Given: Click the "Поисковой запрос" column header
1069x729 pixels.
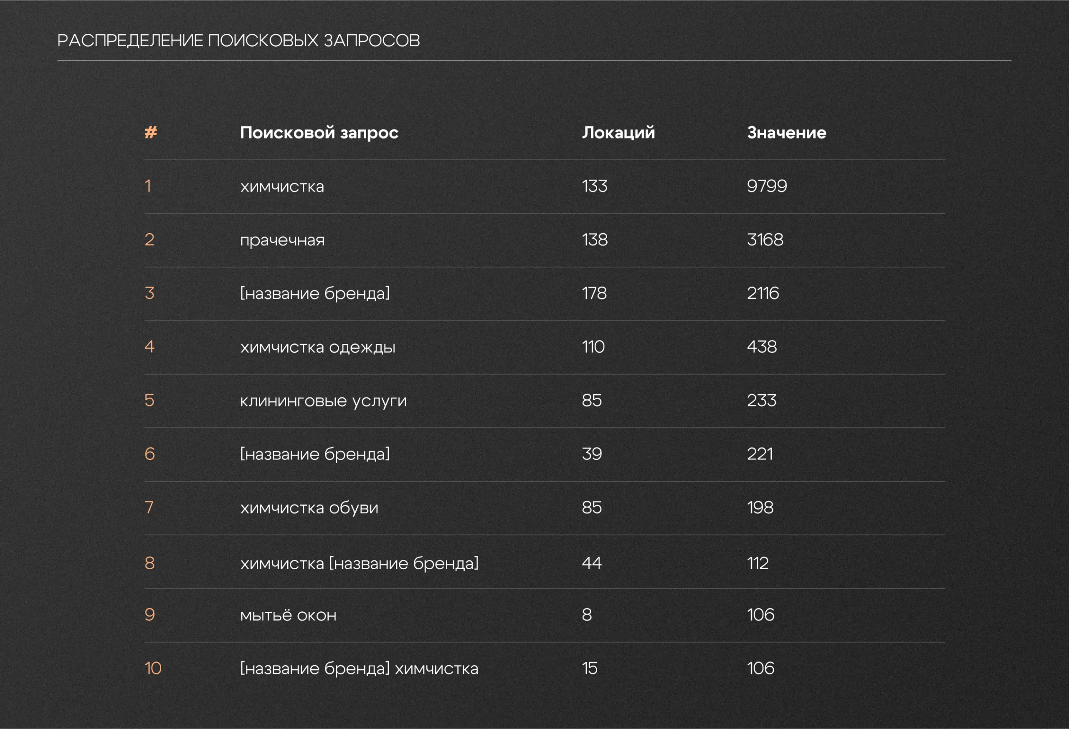Looking at the screenshot, I should [319, 132].
